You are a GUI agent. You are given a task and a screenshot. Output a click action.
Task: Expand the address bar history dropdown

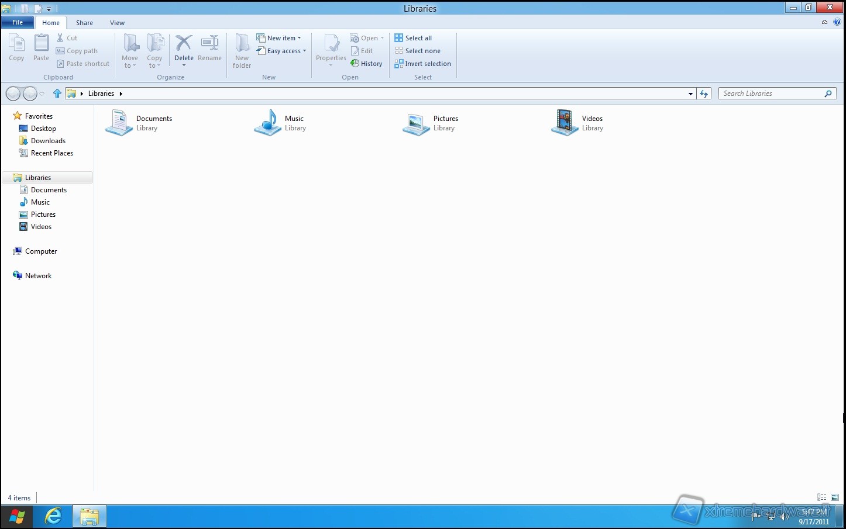(x=690, y=94)
